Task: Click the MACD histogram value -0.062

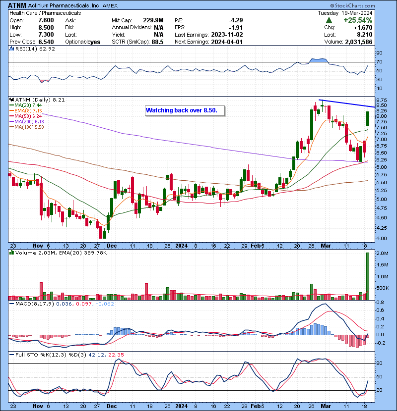Action: [x=105, y=304]
